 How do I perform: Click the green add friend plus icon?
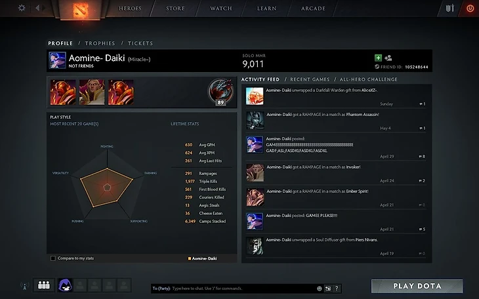[x=378, y=58]
